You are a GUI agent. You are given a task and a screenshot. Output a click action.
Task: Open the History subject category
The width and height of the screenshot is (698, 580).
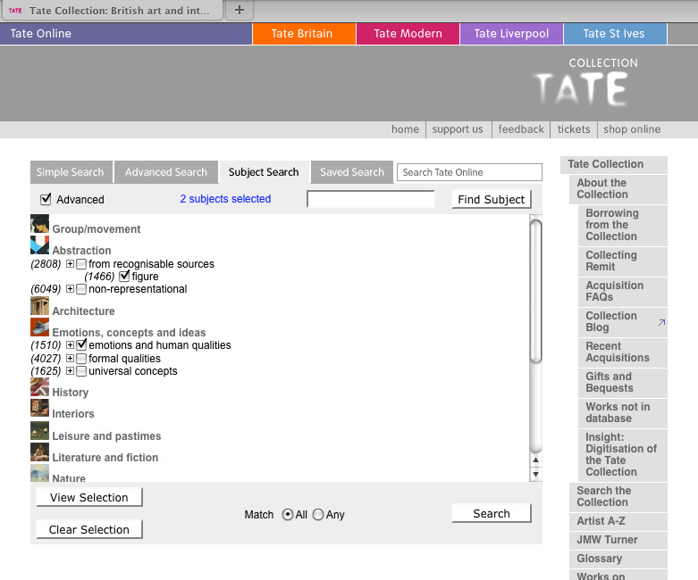point(71,393)
